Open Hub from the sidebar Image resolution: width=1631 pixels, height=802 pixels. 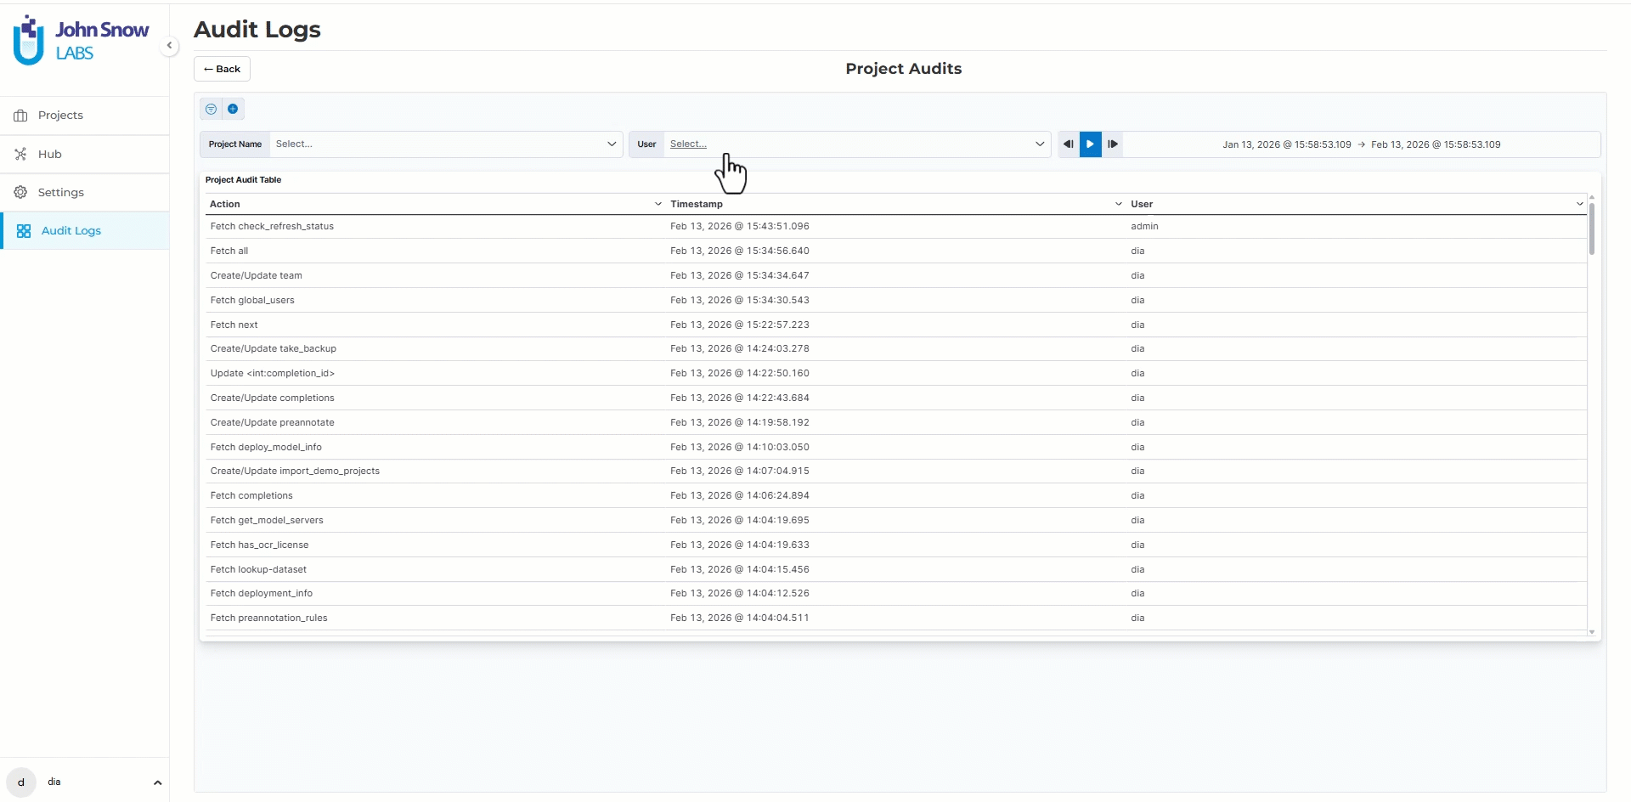pos(49,155)
